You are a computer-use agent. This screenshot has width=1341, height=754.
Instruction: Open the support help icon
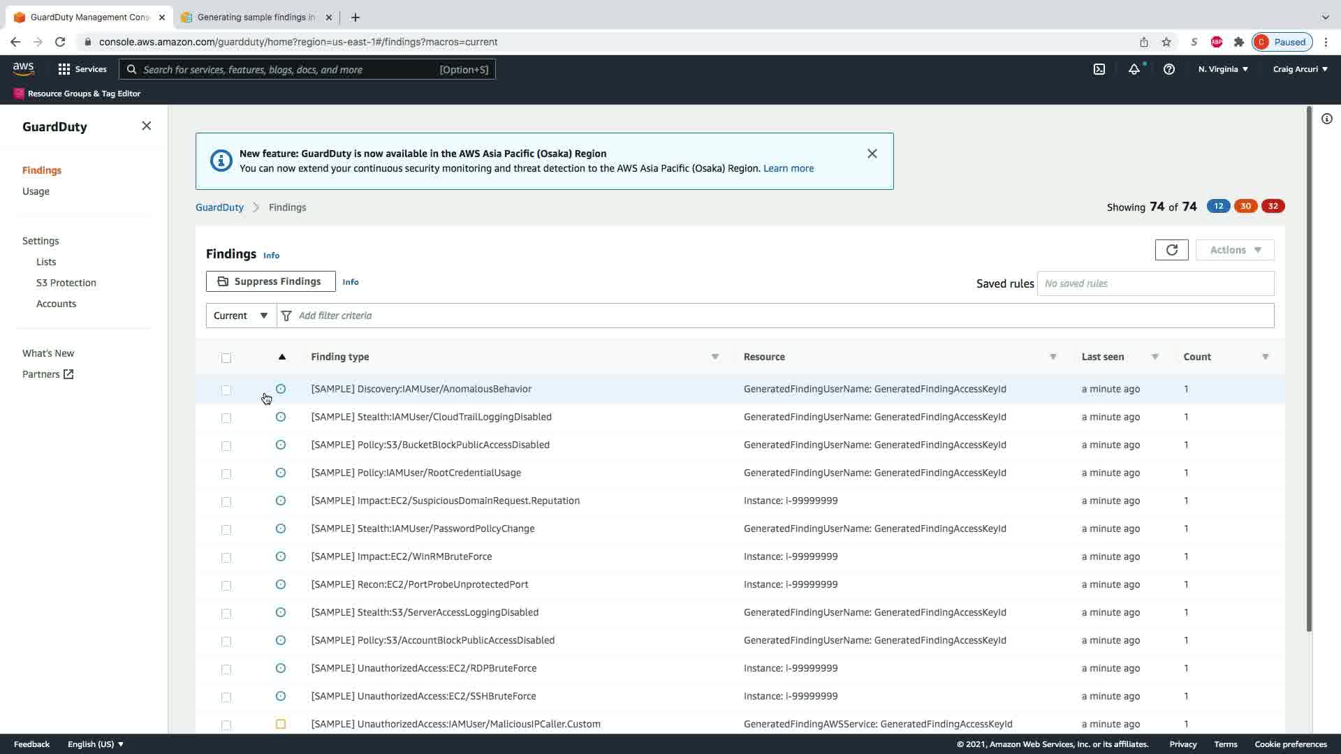tap(1168, 69)
